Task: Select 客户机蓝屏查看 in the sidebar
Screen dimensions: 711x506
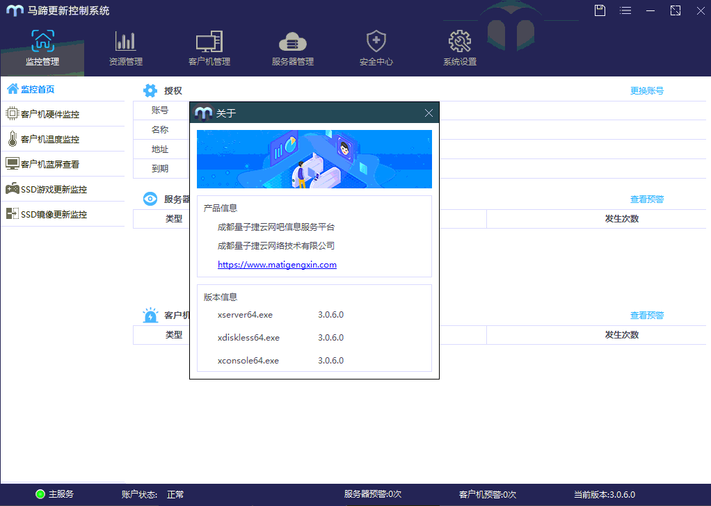Action: coord(63,163)
